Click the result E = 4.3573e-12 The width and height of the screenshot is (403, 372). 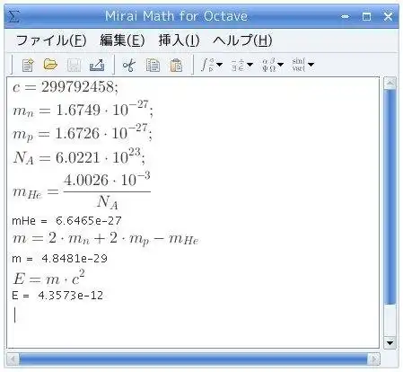[57, 296]
